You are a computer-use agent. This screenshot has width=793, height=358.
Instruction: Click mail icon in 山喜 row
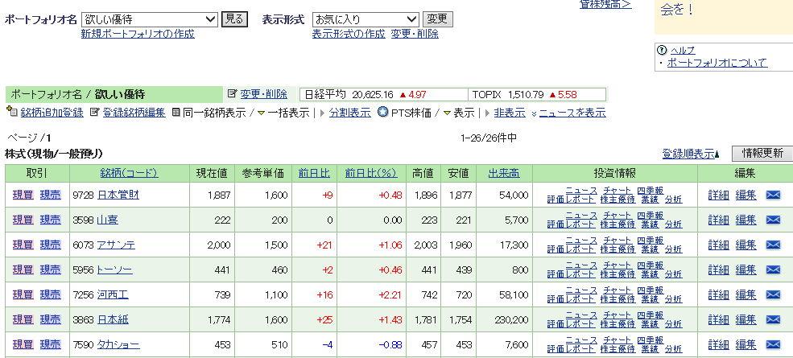(773, 220)
